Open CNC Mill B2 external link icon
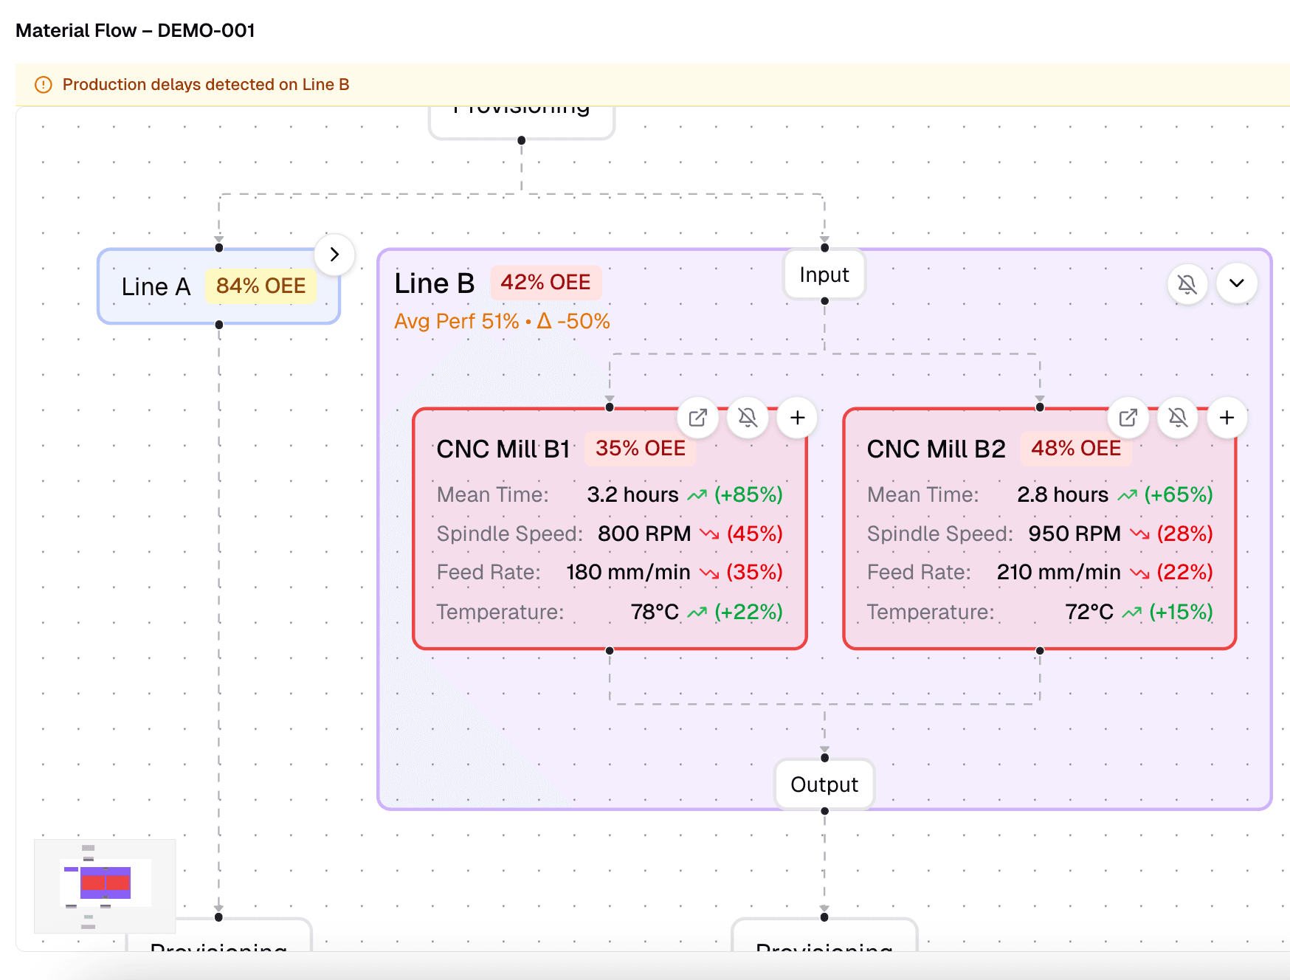Viewport: 1290px width, 980px height. tap(1128, 418)
